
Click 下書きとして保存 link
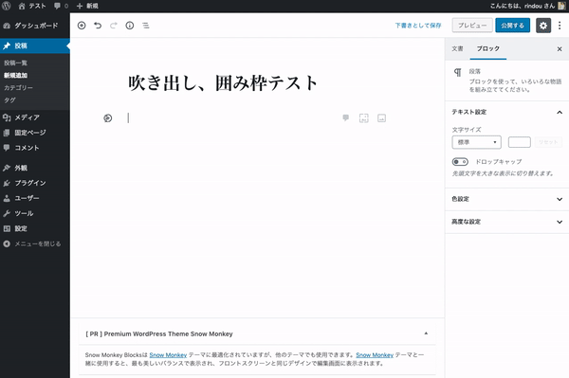(x=418, y=26)
